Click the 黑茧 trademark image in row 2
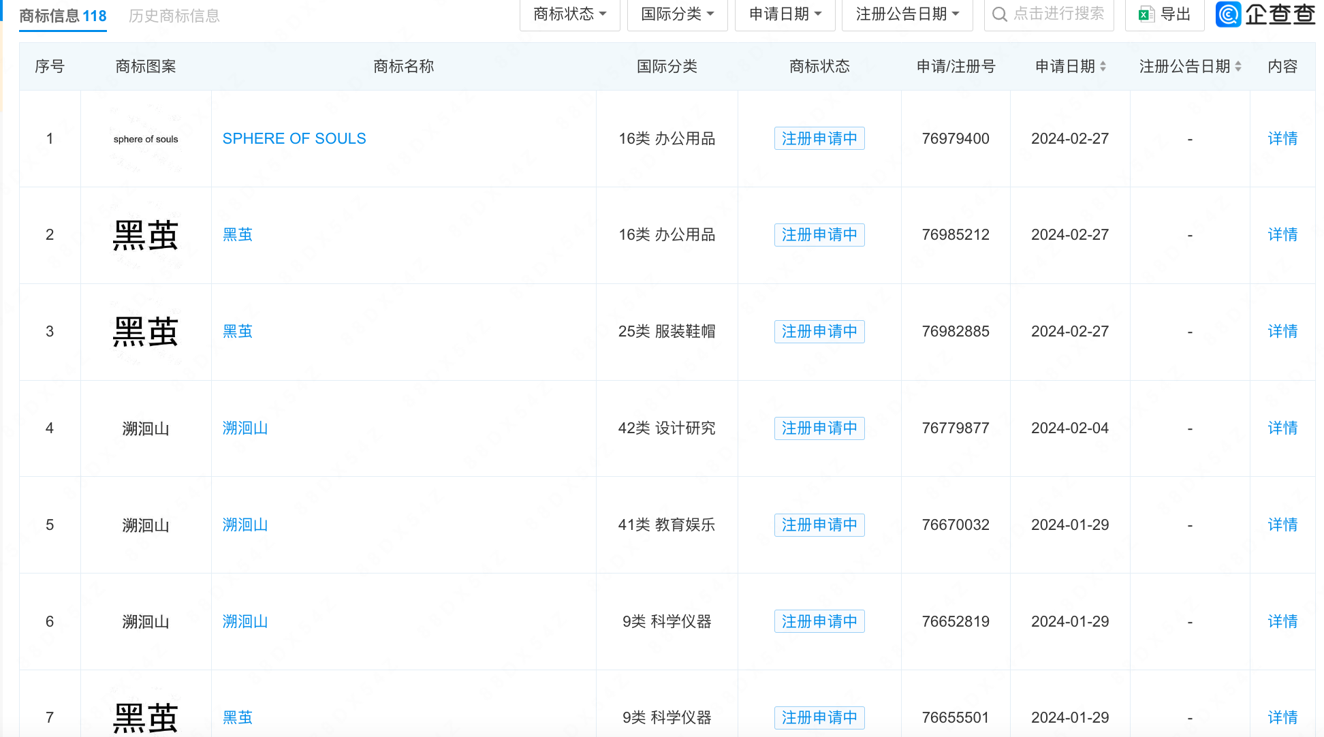This screenshot has width=1324, height=737. (146, 235)
